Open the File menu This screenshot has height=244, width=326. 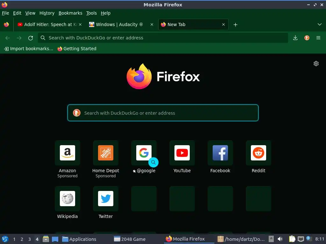click(x=5, y=13)
